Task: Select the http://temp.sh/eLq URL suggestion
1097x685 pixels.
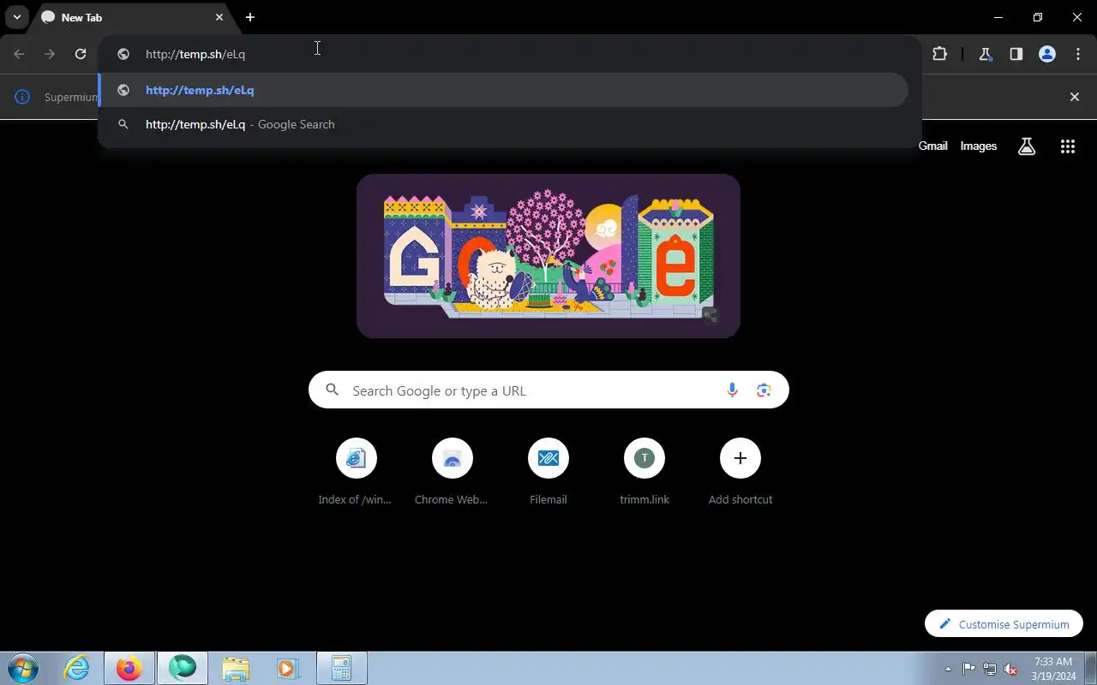Action: (x=503, y=90)
